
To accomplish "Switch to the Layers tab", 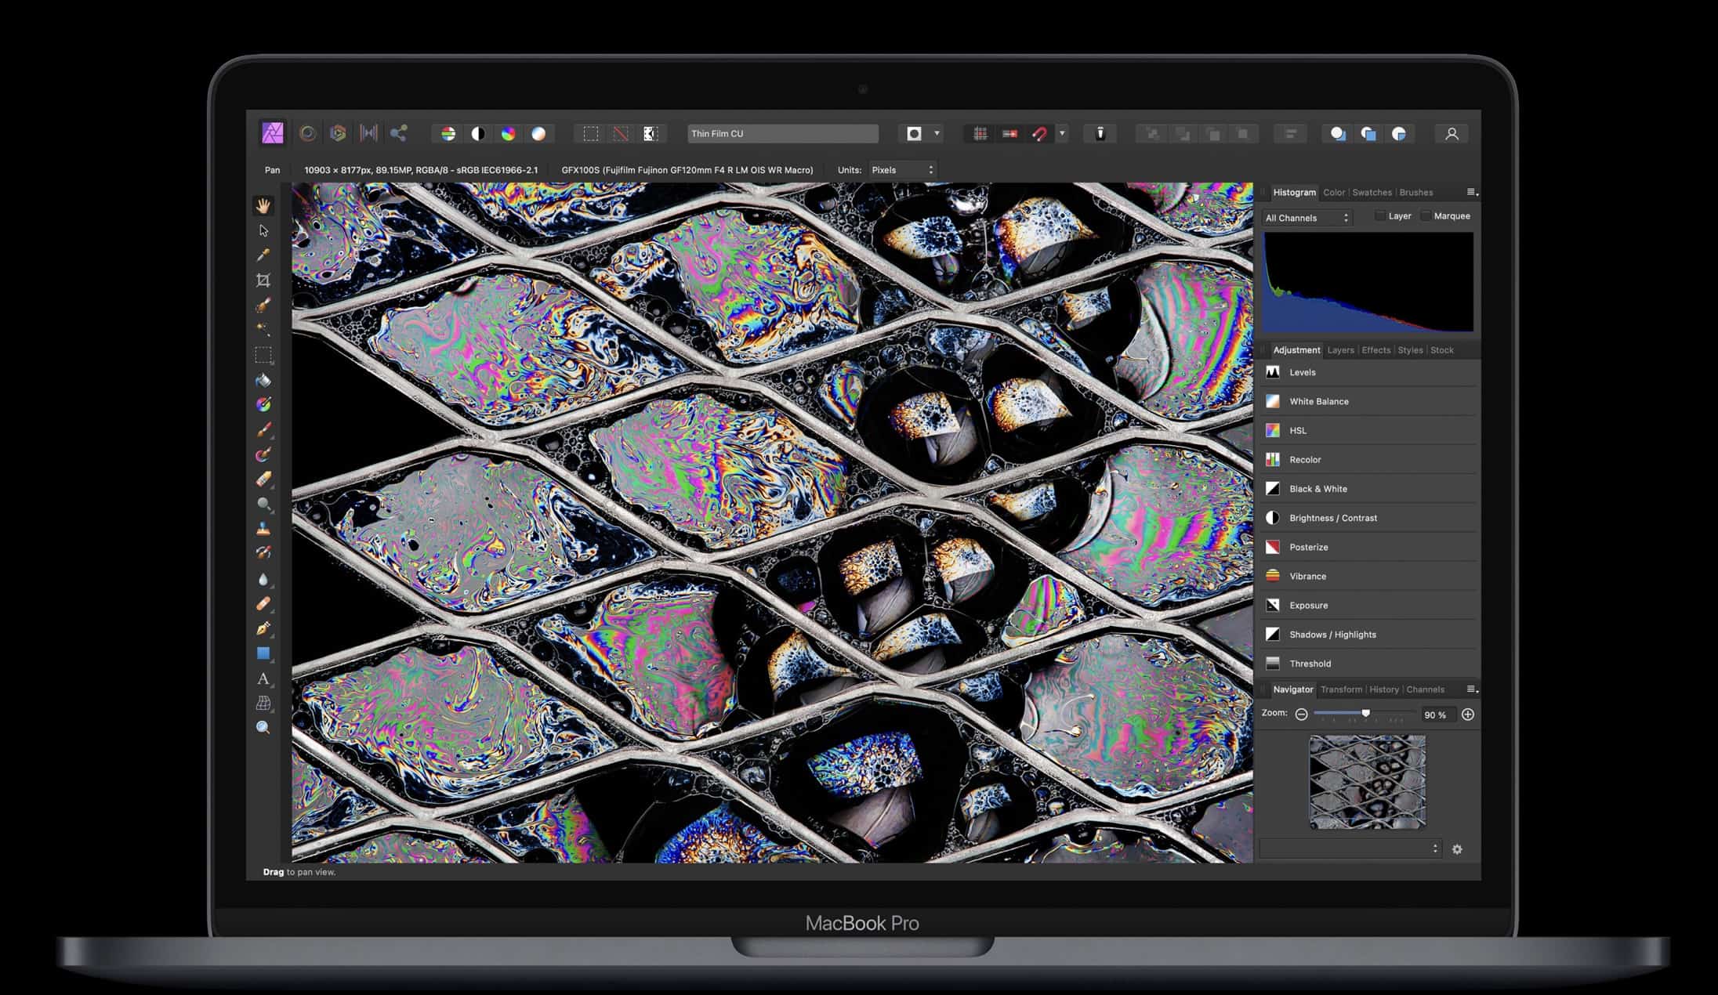I will (1341, 350).
